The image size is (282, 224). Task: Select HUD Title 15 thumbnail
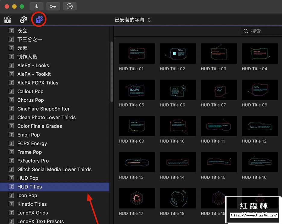pos(219,162)
